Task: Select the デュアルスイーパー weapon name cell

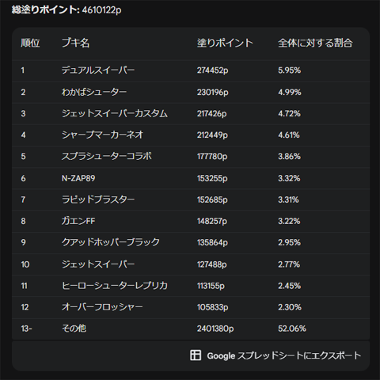Action: tap(98, 70)
